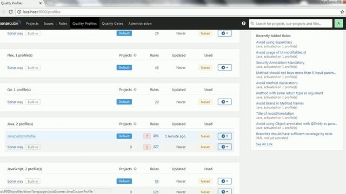Click the site info icon in address bar

(x=19, y=12)
